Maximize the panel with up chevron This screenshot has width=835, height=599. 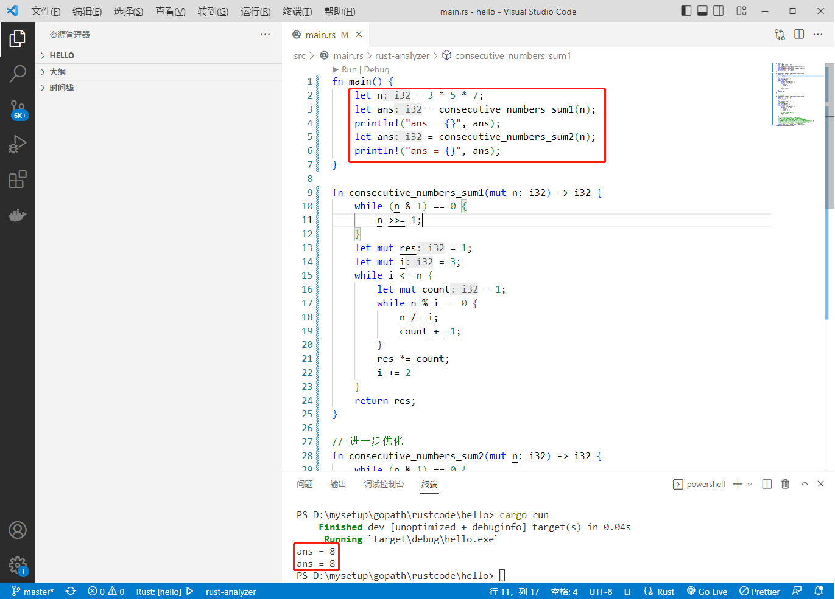click(805, 484)
